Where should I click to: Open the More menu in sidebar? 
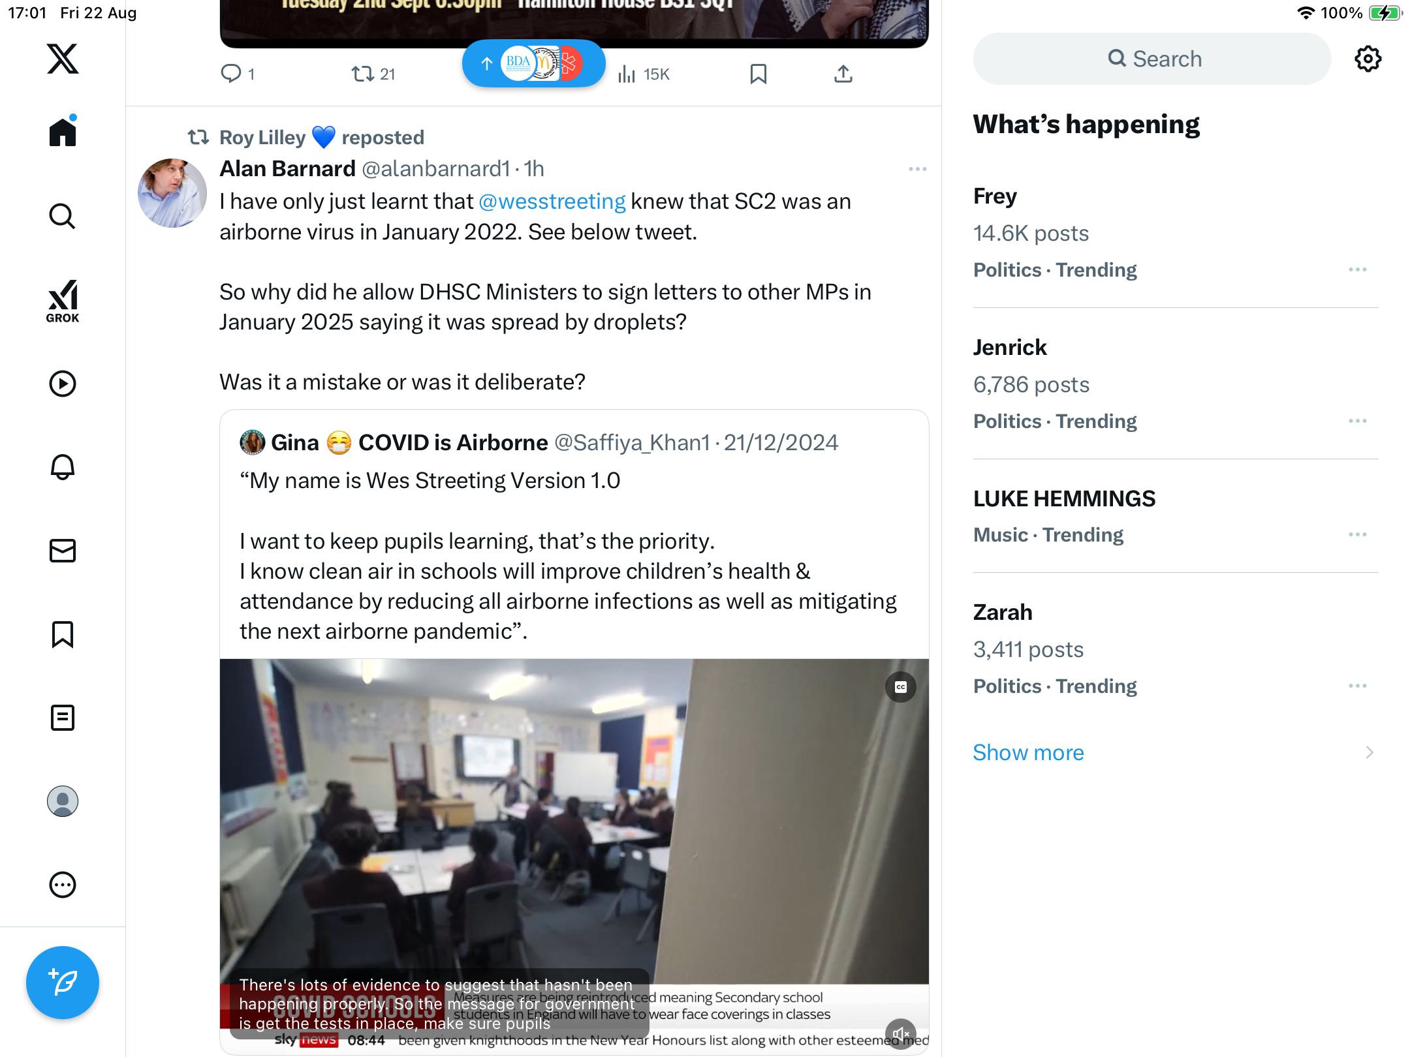point(63,885)
